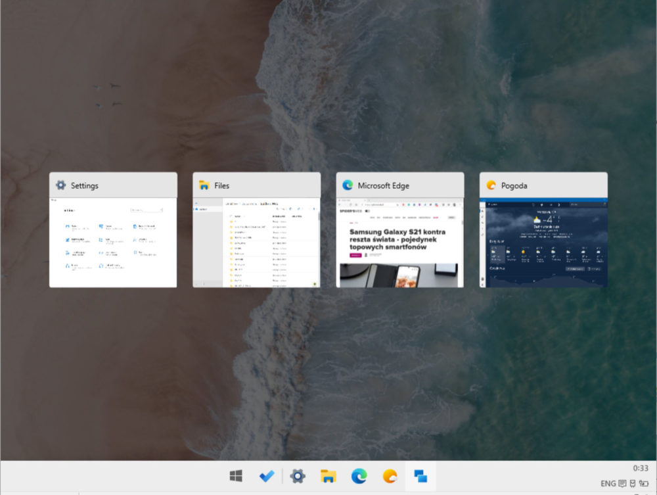Open the action center notification icon
This screenshot has height=495, width=657.
click(623, 484)
